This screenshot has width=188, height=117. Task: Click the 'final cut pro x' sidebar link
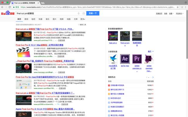click(x=125, y=44)
